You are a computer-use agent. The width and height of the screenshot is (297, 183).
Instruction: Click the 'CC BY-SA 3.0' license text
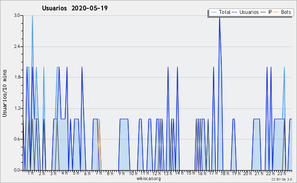coord(282,179)
